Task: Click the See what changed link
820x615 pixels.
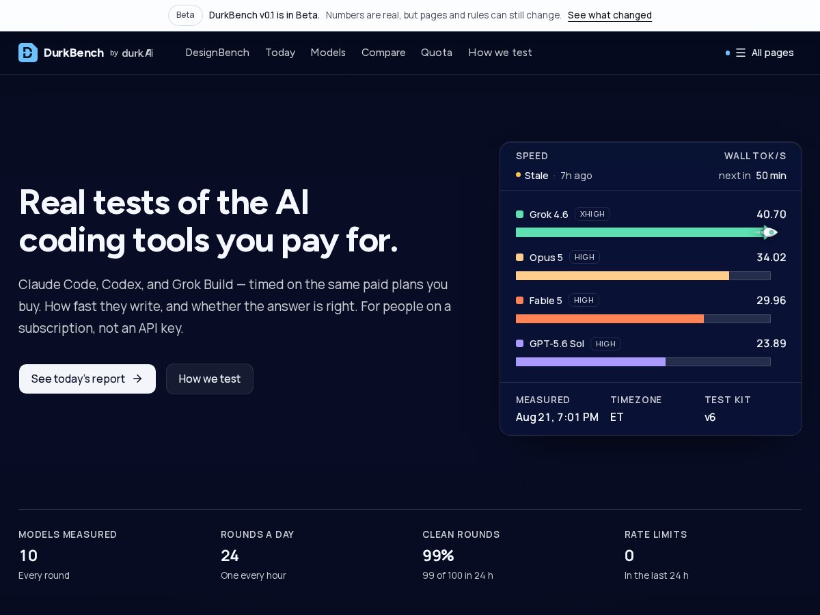Action: (x=610, y=15)
